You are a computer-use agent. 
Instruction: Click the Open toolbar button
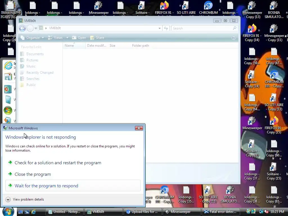(79, 38)
